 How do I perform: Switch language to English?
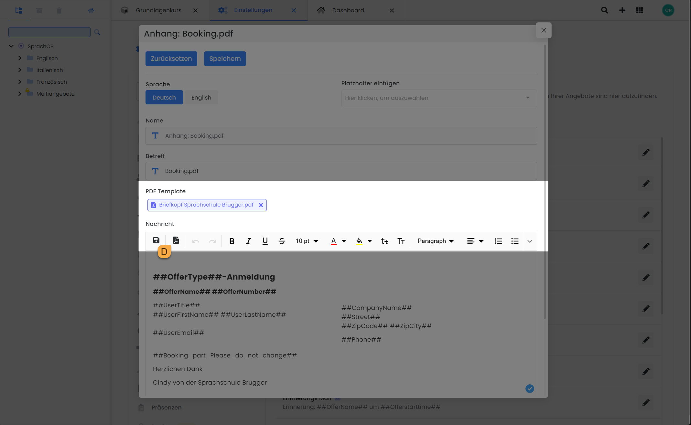[x=201, y=98]
